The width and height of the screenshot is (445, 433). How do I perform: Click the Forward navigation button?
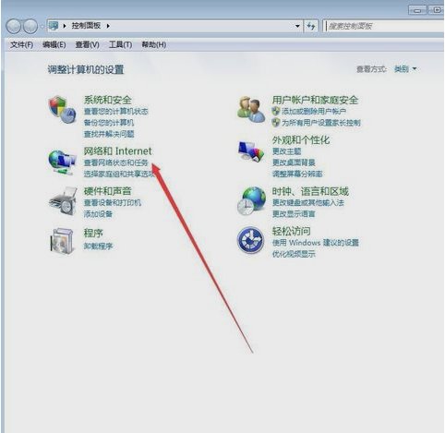pos(30,26)
